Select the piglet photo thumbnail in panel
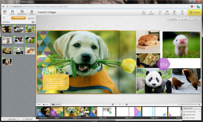This screenshot has width=203, height=122. coord(30,40)
